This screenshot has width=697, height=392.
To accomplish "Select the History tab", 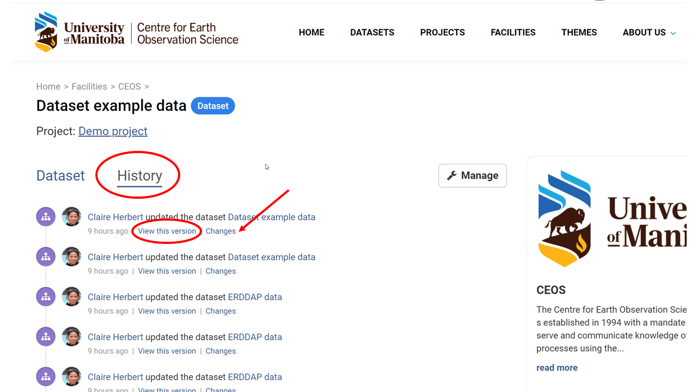I will (139, 175).
